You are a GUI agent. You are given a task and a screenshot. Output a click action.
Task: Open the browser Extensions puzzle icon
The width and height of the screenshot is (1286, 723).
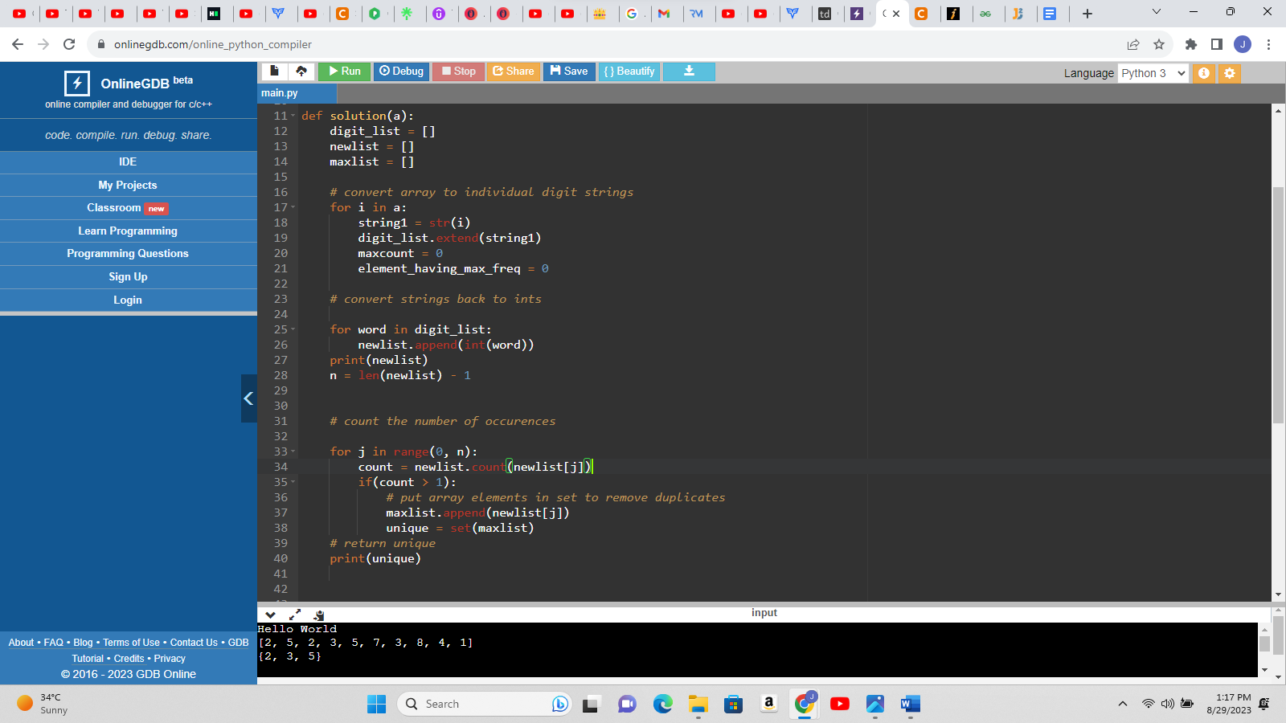click(x=1191, y=44)
